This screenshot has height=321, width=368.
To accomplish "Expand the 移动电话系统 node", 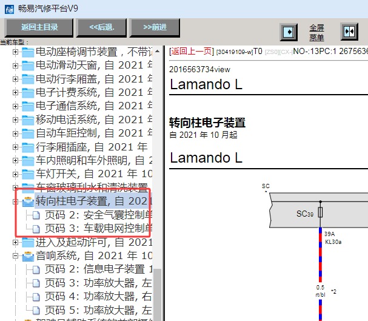I will pyautogui.click(x=15, y=120).
